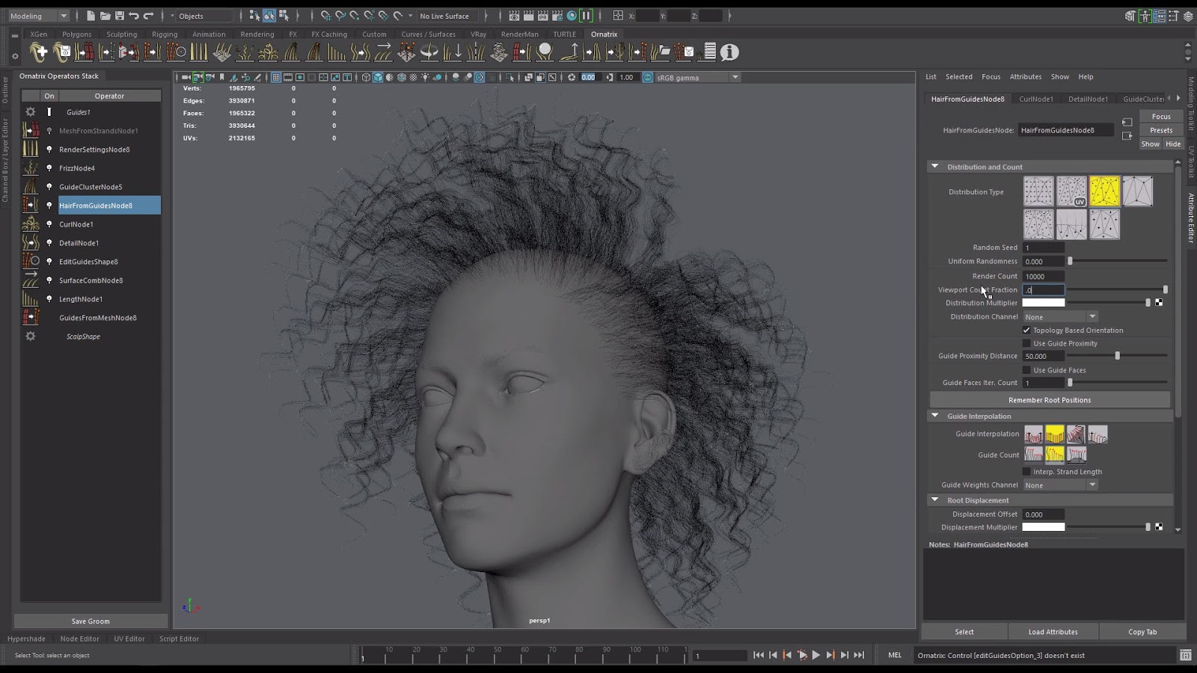Toggle bulb for DetailNode1 operator

pyautogui.click(x=49, y=243)
